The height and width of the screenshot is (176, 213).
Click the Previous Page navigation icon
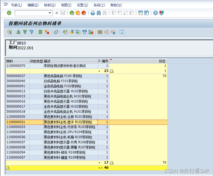tap(120, 13)
